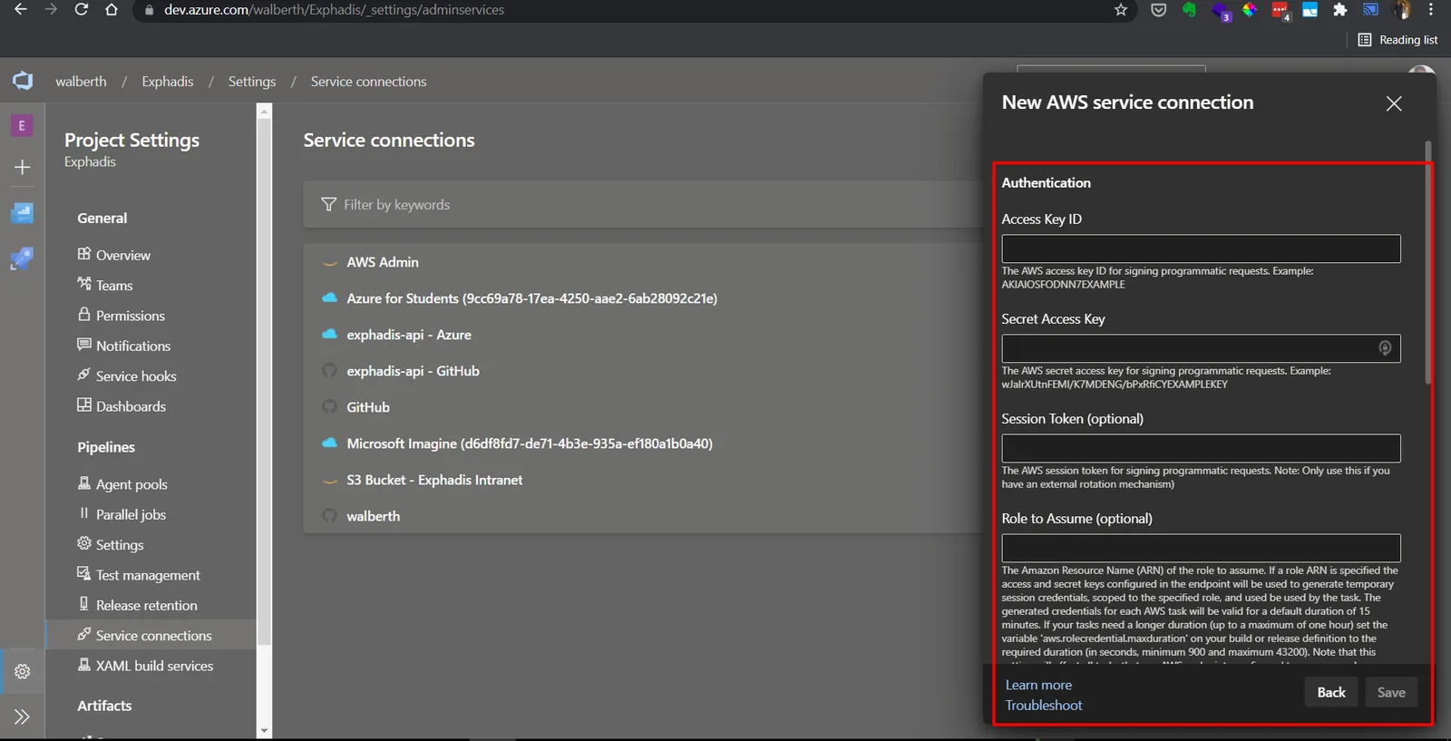Click the sidebar scrollbar up arrow
Viewport: 1451px width, 741px height.
pyautogui.click(x=264, y=112)
